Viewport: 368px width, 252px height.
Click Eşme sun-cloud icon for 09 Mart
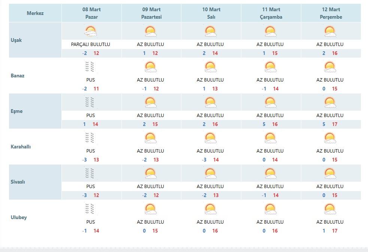tap(150, 102)
